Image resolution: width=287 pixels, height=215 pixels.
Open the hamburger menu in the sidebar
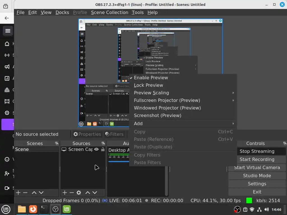pyautogui.click(x=8, y=31)
